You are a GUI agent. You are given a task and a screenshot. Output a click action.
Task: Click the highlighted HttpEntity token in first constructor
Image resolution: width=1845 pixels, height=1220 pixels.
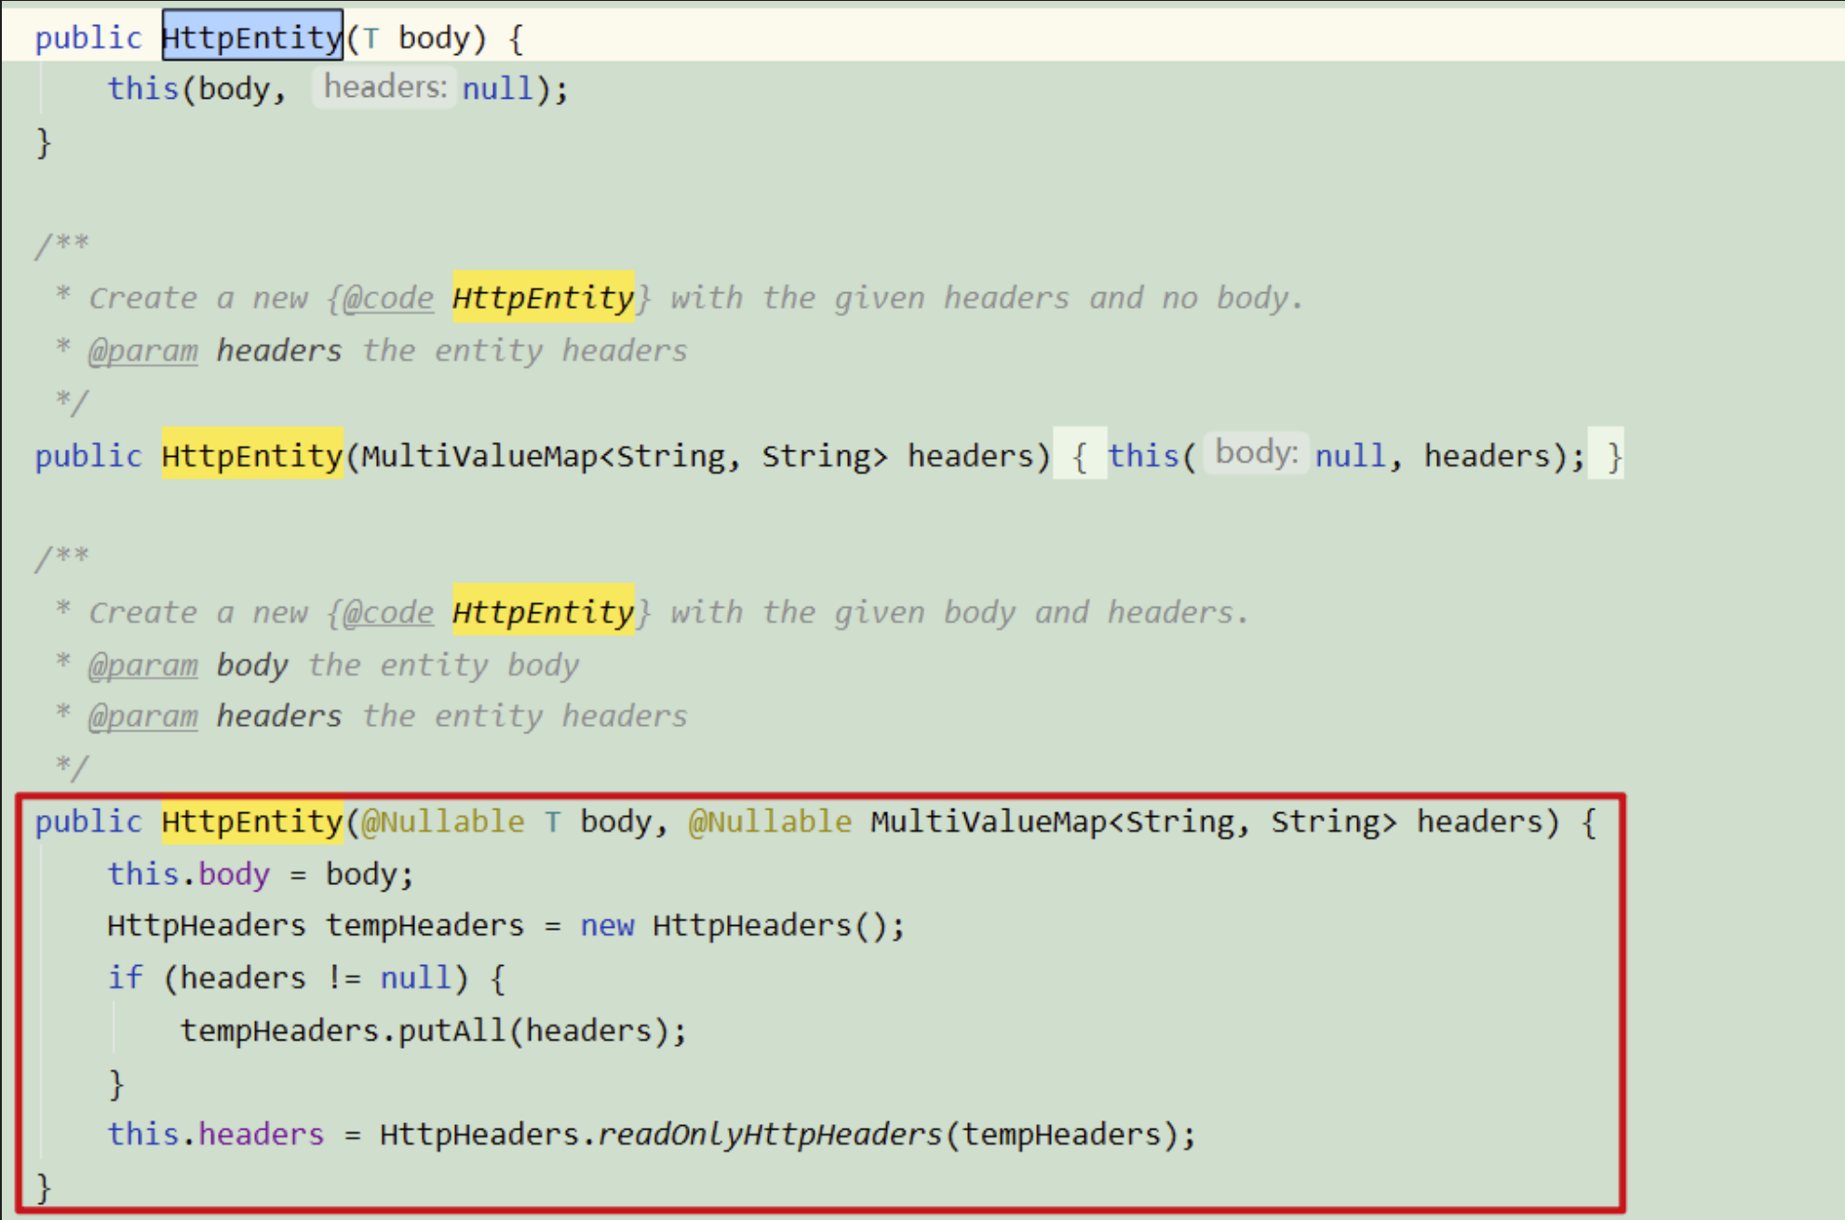click(x=251, y=37)
